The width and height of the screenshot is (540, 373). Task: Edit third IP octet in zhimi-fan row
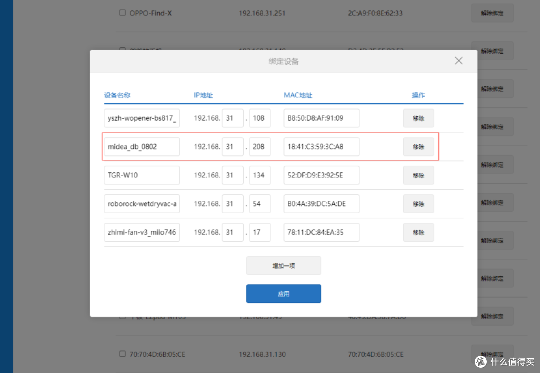pyautogui.click(x=233, y=232)
